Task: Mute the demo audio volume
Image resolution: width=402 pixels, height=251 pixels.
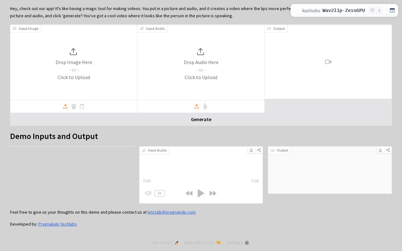Action: coord(148,193)
